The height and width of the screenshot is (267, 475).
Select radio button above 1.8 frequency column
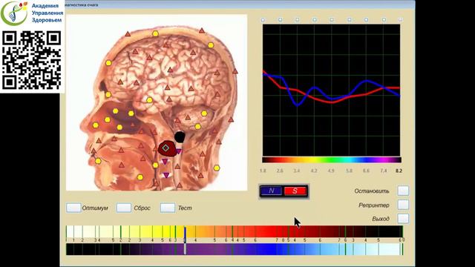[263, 20]
